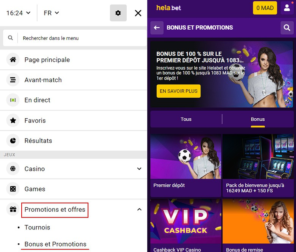Screen dimensions: 296x252
Task: Click the green live icon for En direct
Action: 13,100
